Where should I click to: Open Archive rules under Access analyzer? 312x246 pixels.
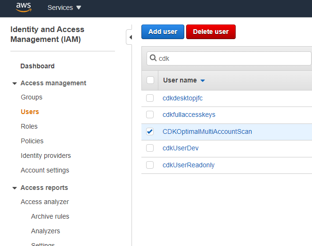[x=50, y=216]
